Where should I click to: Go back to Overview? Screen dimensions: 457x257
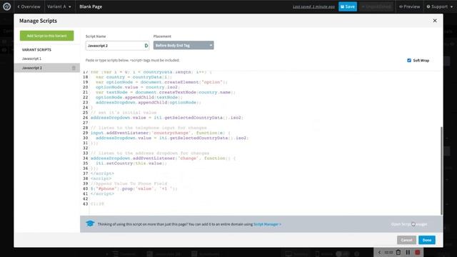[29, 6]
